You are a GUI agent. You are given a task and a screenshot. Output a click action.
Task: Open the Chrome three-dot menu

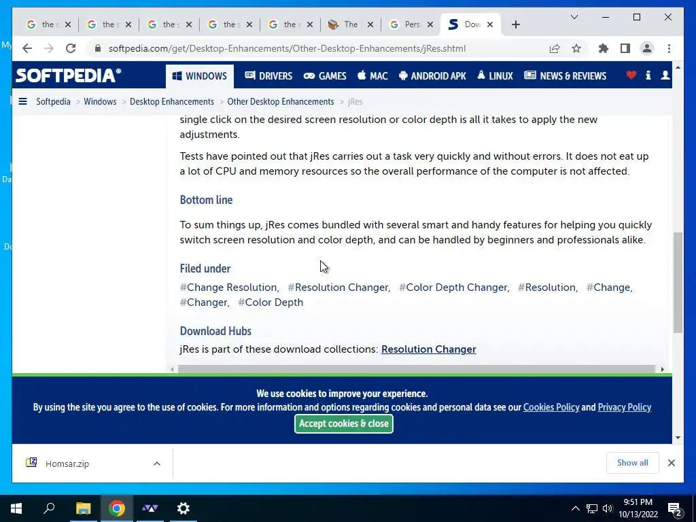click(669, 48)
